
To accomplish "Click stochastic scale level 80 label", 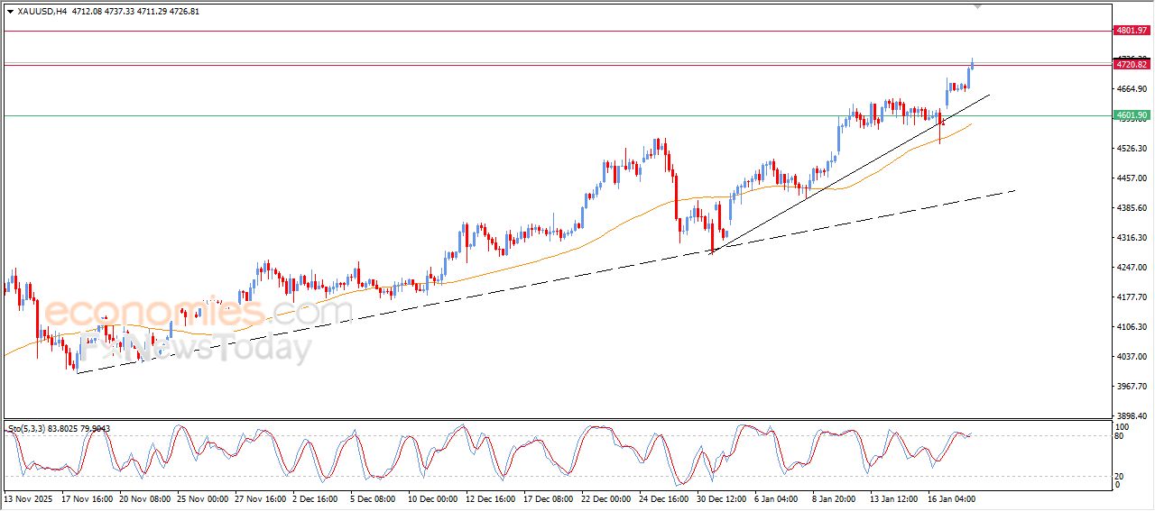I will [x=1121, y=436].
